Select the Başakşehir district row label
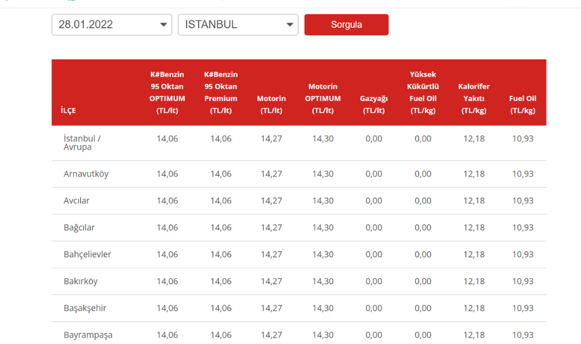The height and width of the screenshot is (344, 581). click(x=85, y=308)
